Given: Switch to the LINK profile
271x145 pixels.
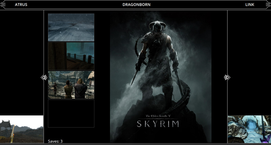Looking at the screenshot, I should coord(250,5).
